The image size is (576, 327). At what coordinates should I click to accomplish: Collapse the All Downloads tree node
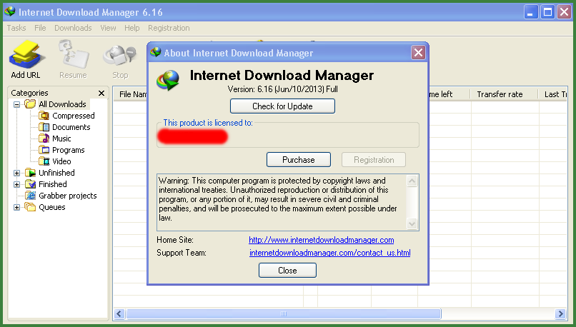tap(16, 104)
